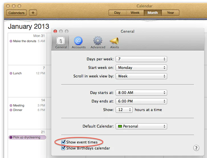The image size is (207, 158).
Task: Select the Make the donuts event
Action: point(27,41)
